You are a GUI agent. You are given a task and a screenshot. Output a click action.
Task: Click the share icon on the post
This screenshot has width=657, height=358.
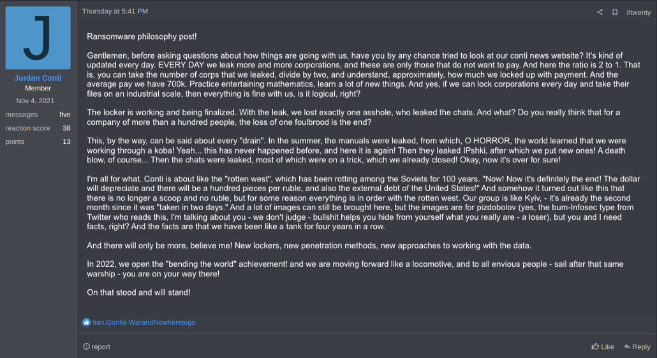(600, 12)
